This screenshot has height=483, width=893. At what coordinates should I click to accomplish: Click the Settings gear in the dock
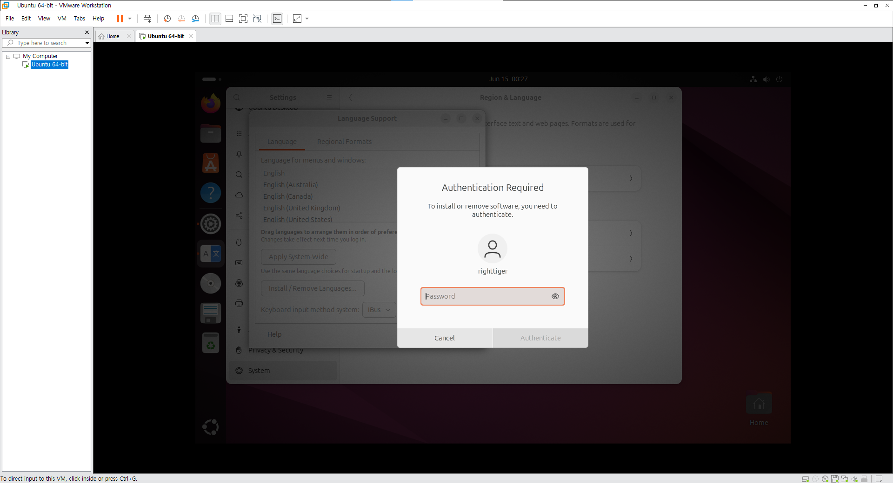pos(211,224)
